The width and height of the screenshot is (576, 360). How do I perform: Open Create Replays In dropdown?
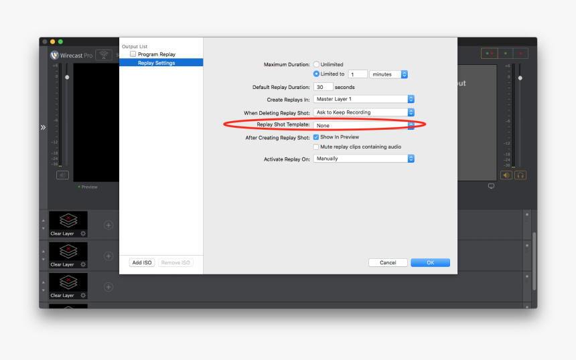pos(364,99)
